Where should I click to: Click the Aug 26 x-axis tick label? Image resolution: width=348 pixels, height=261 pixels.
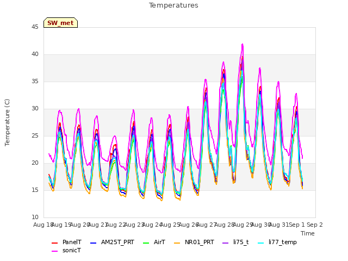coord(189,225)
